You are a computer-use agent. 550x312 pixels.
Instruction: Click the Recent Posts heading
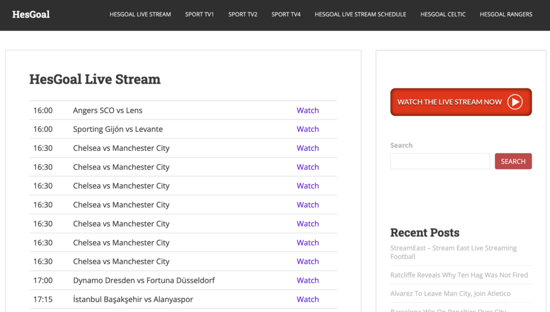tap(425, 233)
